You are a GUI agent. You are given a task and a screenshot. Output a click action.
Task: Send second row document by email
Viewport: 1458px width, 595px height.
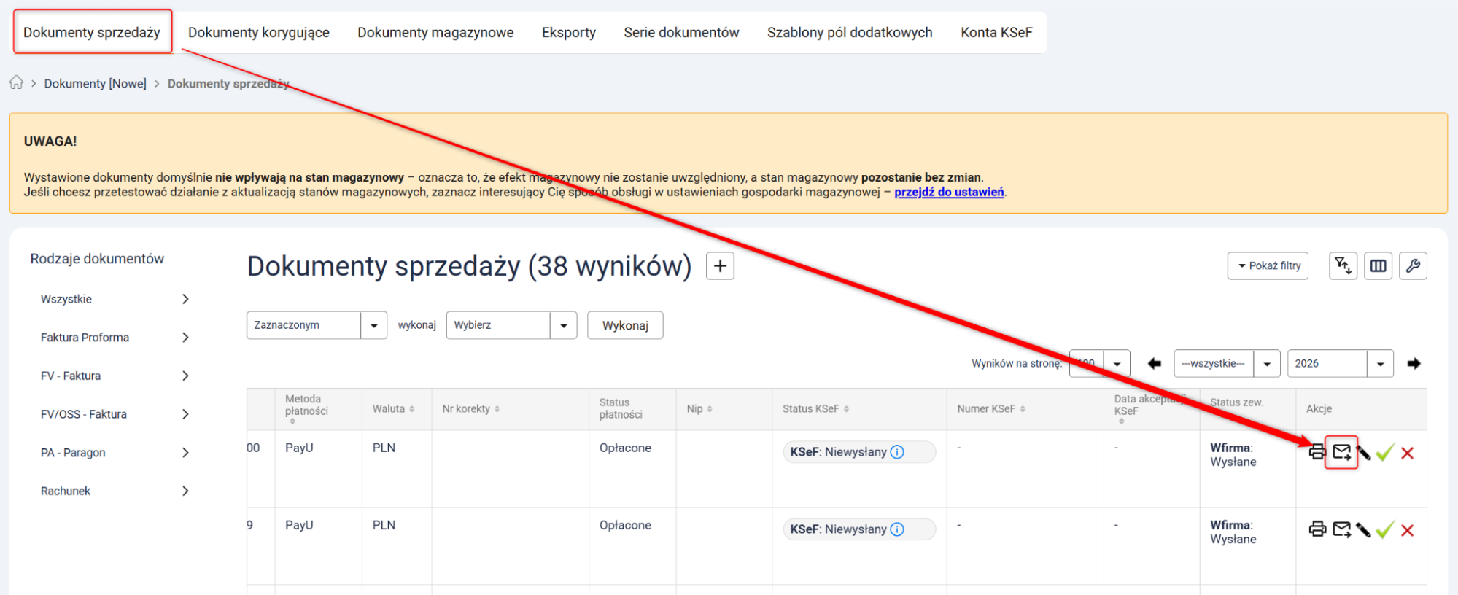click(1341, 529)
